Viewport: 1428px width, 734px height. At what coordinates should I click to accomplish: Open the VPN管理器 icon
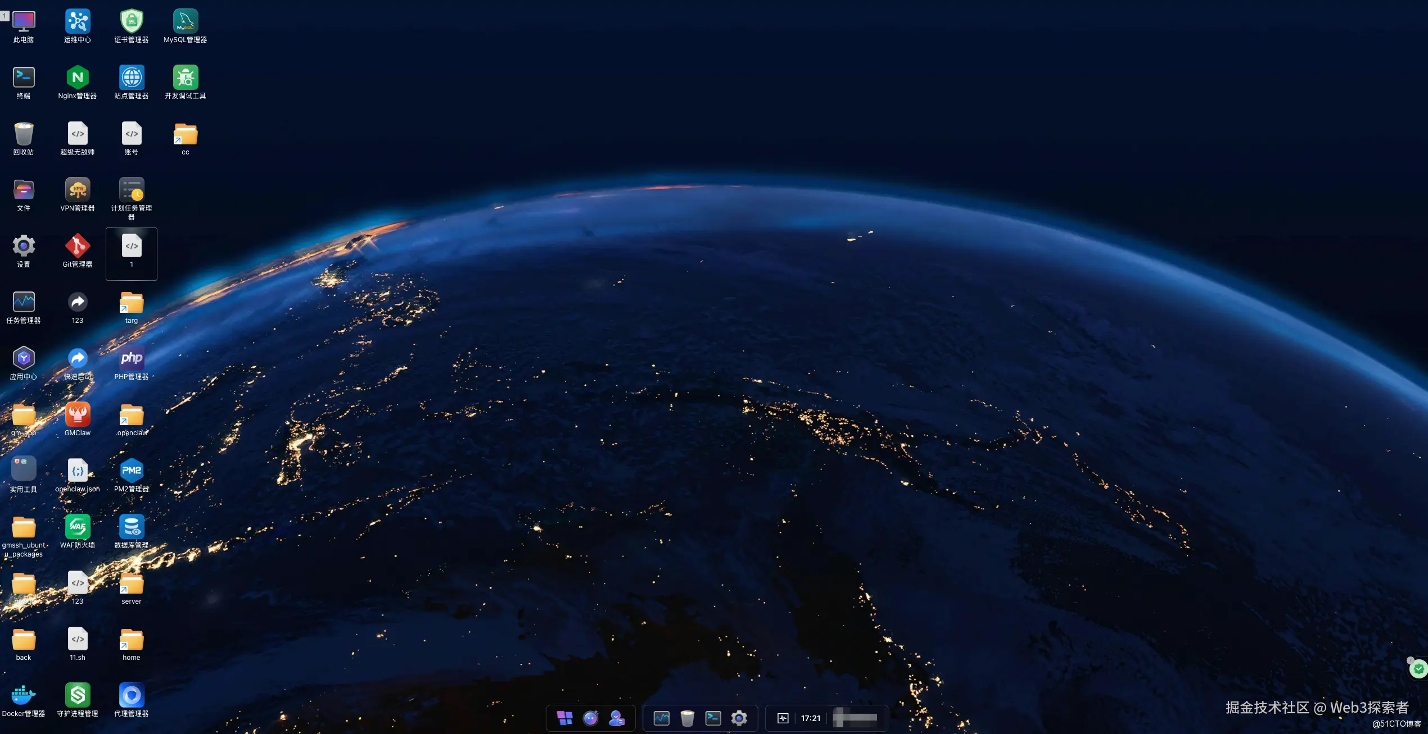[78, 190]
